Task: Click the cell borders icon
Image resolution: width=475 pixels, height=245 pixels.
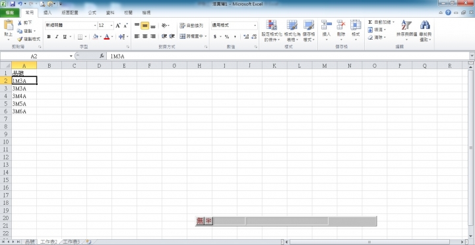Action: 80,37
